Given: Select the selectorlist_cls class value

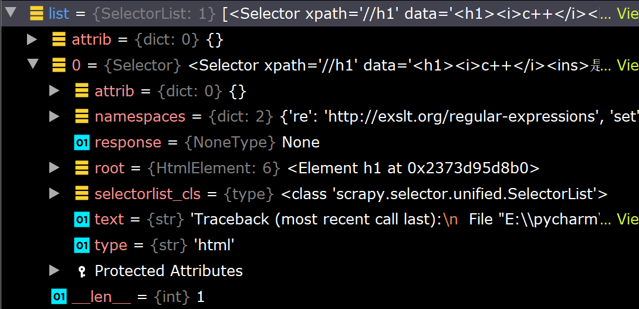Looking at the screenshot, I should click(444, 193).
